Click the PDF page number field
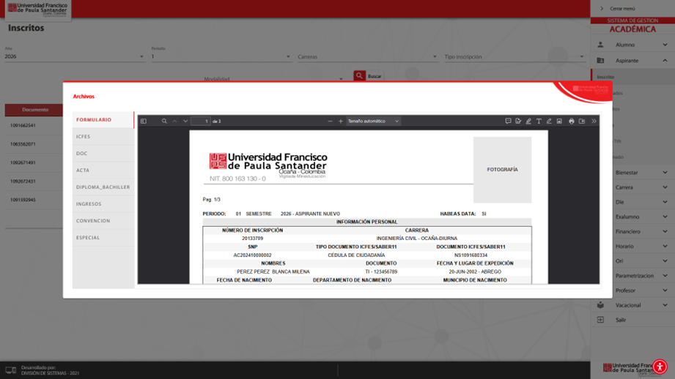The height and width of the screenshot is (379, 675). [x=200, y=121]
